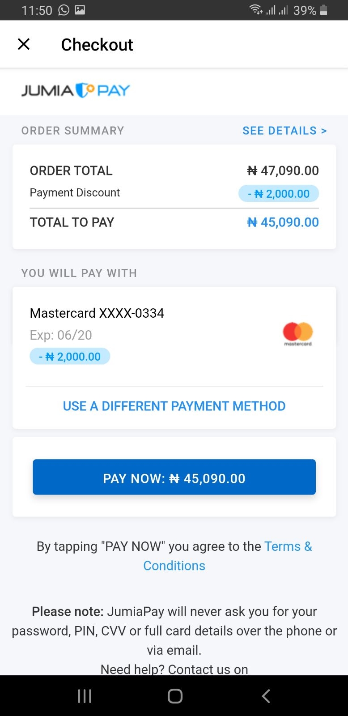Tap the Checkout page title

pyautogui.click(x=97, y=45)
